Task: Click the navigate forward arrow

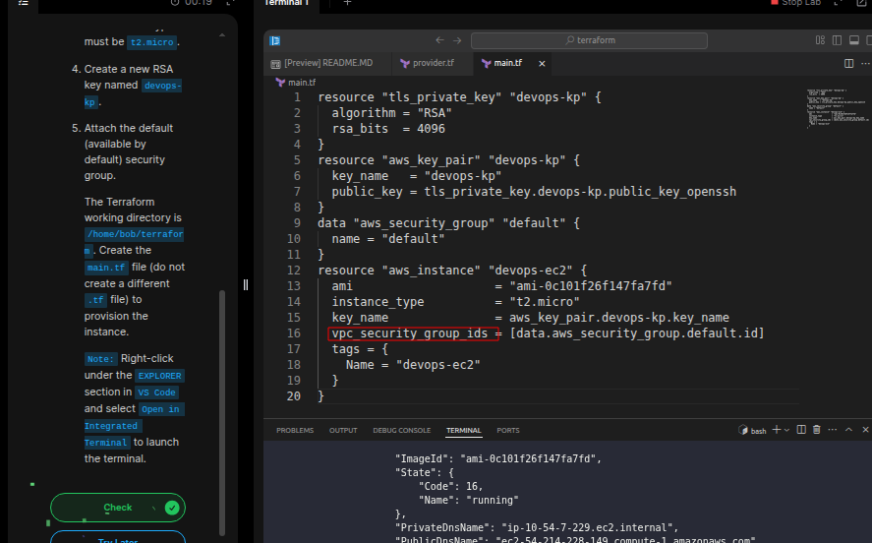Action: 457,40
